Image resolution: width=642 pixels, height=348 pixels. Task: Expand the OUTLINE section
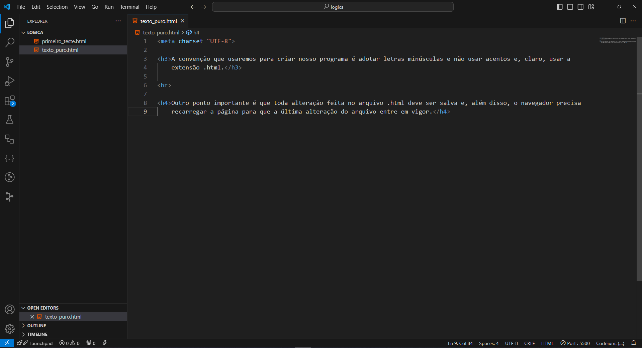pos(73,326)
